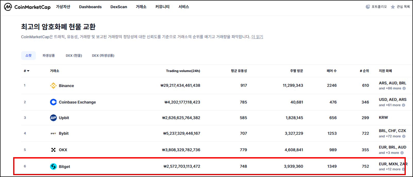413x177 pixels.
Task: Open the 거래소 menu in top navigation
Action: [141, 7]
